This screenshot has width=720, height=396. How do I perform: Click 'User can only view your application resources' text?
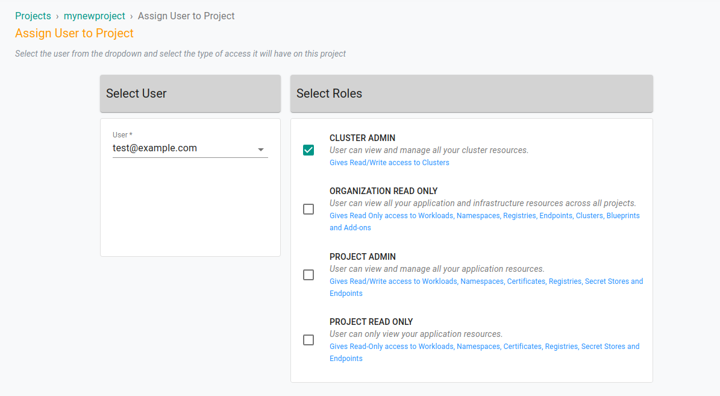point(416,334)
